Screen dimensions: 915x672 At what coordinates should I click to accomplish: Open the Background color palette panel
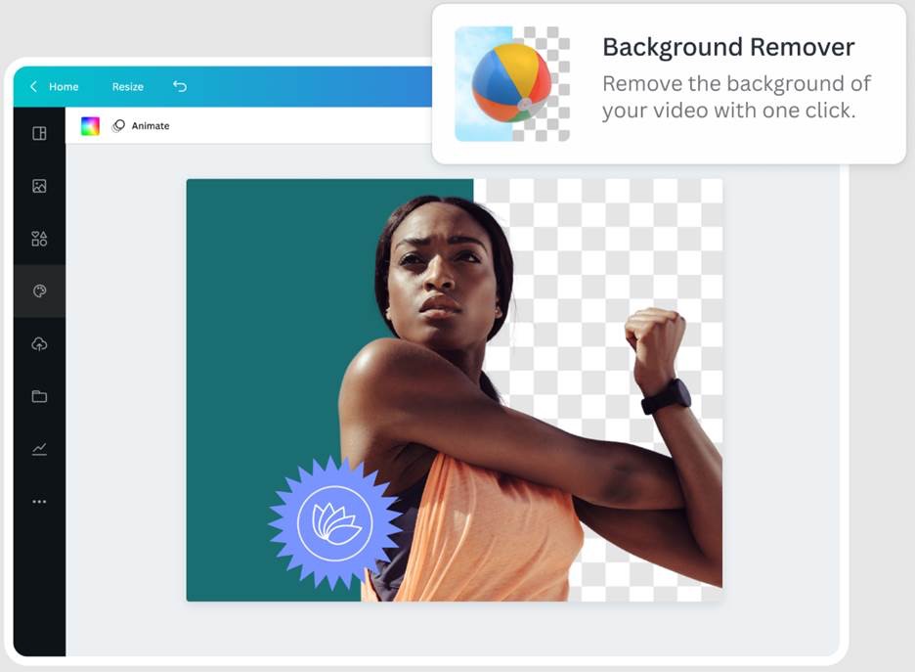tap(39, 290)
